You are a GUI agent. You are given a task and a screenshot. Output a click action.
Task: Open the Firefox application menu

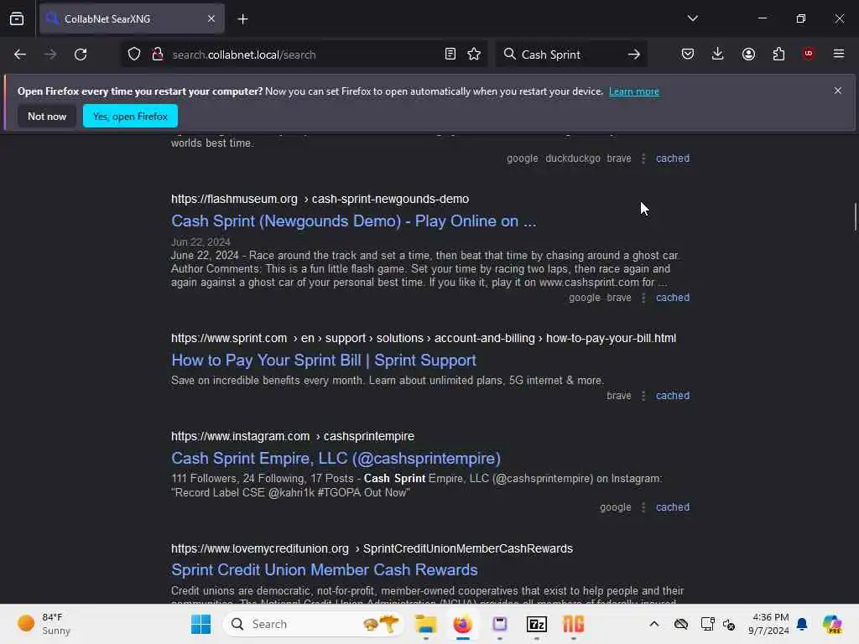(838, 54)
